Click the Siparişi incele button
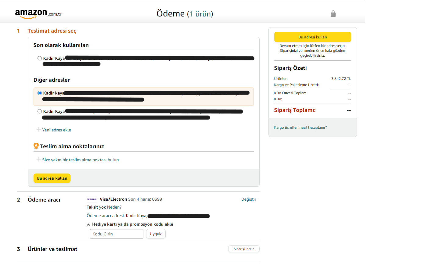 tap(244, 249)
